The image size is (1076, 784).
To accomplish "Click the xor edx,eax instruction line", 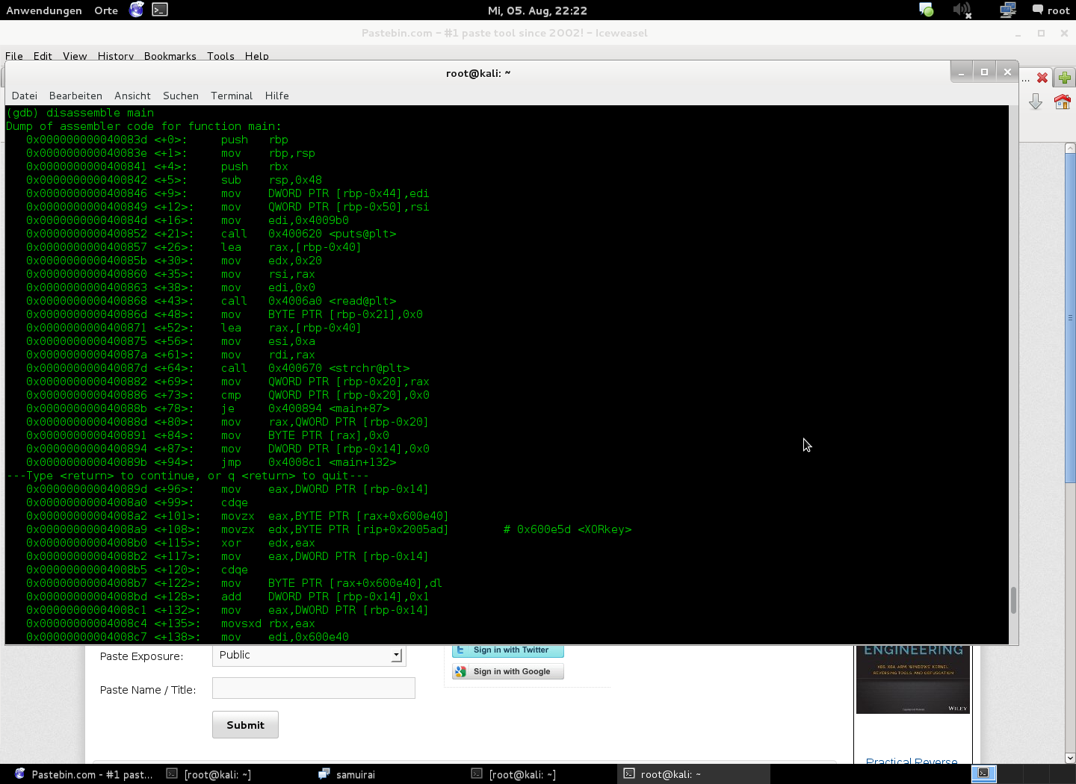I will point(170,543).
